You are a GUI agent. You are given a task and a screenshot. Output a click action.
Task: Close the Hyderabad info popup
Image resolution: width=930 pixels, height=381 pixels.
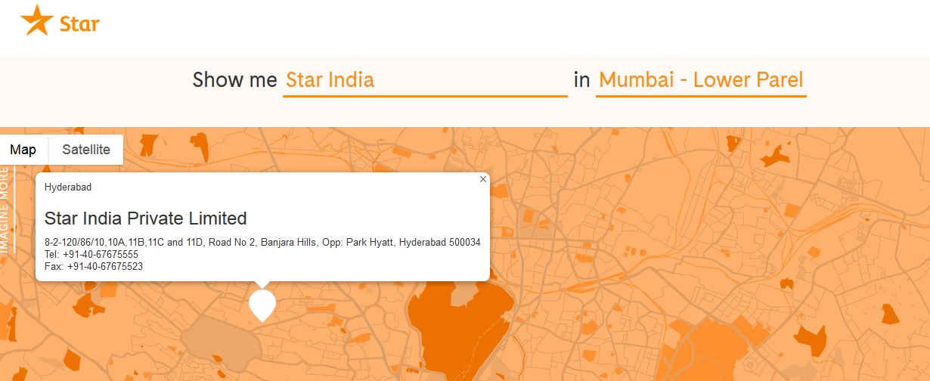tap(483, 179)
